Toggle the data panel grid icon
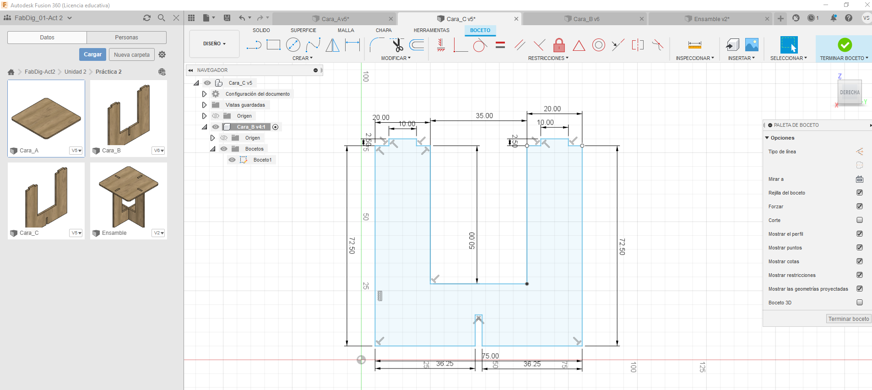The image size is (872, 390). (191, 18)
